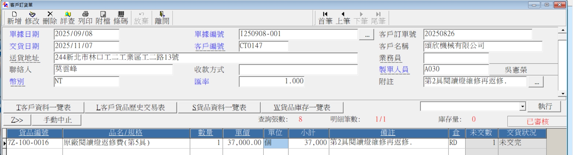This screenshot has width=573, height=155.
Task: Click the 條碼 (Barcode) toolbar icon
Action: (x=121, y=18)
